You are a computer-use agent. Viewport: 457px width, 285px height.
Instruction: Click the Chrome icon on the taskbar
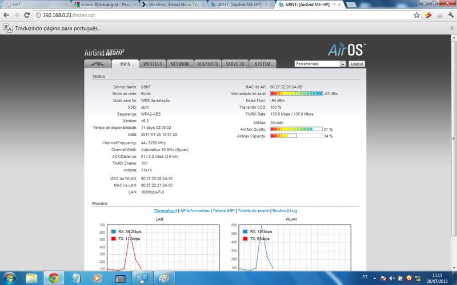coord(54,278)
